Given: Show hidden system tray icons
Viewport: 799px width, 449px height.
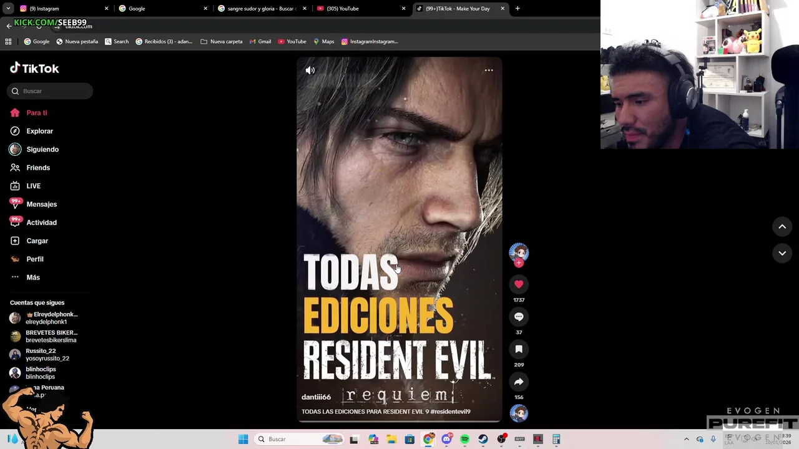Looking at the screenshot, I should coord(686,439).
